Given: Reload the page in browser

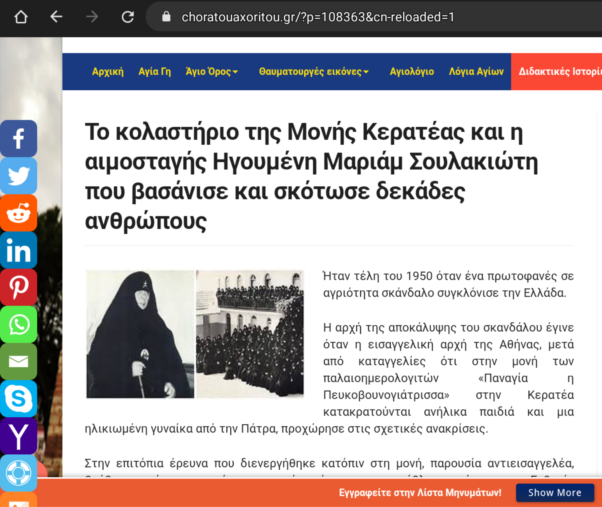Looking at the screenshot, I should tap(128, 17).
